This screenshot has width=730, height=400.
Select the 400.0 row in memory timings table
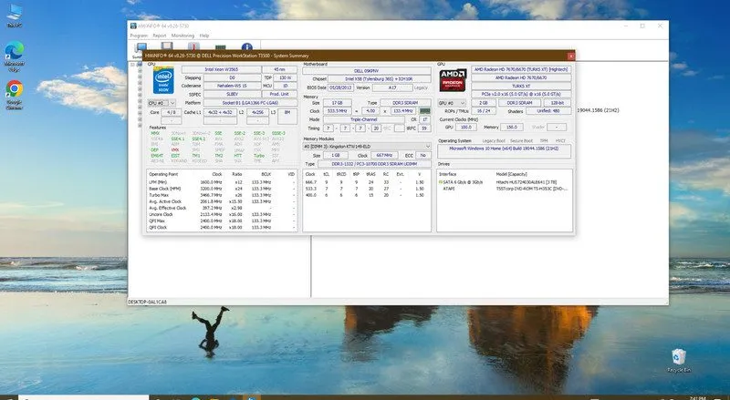[x=367, y=195]
